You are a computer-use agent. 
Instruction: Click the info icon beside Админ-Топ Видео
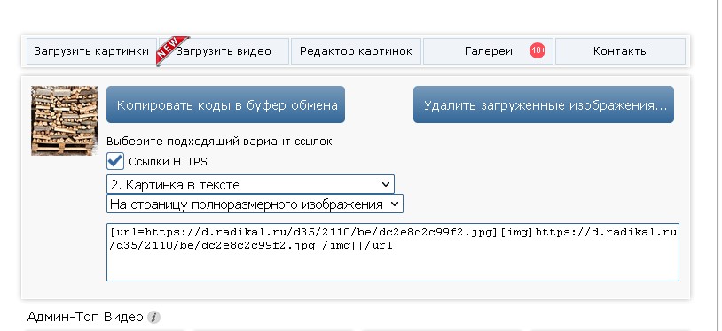[154, 317]
